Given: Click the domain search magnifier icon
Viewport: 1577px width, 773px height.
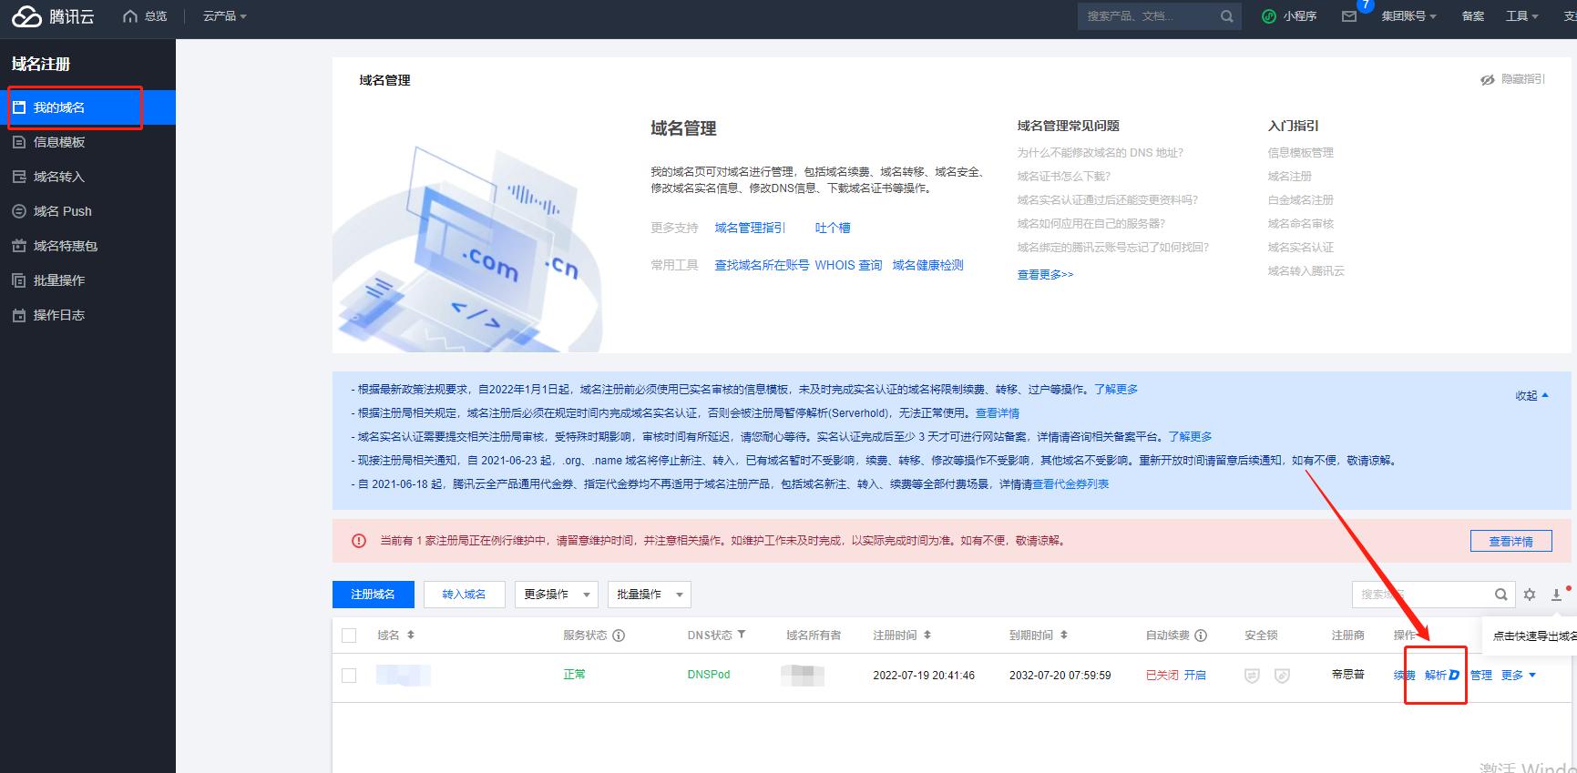Looking at the screenshot, I should (x=1501, y=595).
